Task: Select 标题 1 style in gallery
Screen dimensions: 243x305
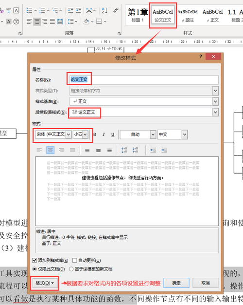Action: 138,15
